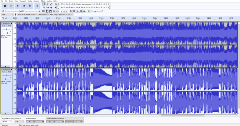
Task: Open the MME audio host dropdown
Action: point(7,15)
